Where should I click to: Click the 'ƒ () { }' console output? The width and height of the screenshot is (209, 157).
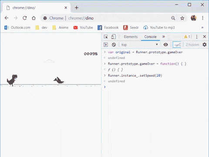click(115, 70)
